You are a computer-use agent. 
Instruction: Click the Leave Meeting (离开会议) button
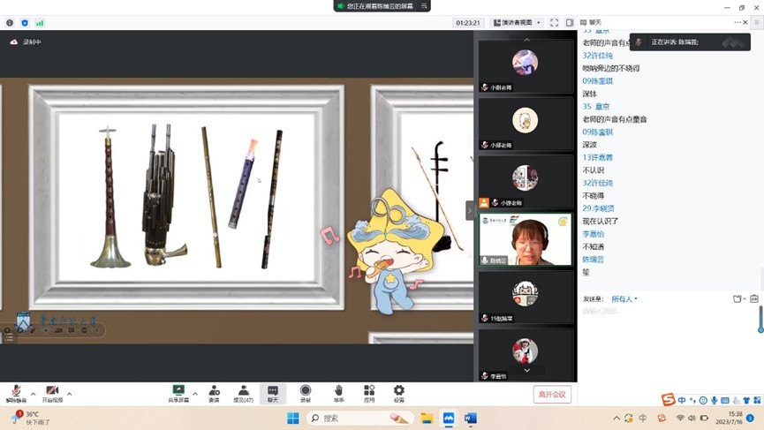click(x=552, y=395)
